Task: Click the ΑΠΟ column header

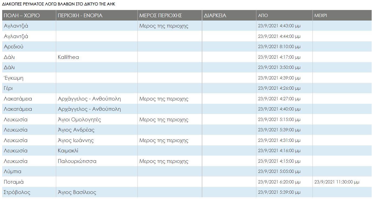Action: coord(263,15)
